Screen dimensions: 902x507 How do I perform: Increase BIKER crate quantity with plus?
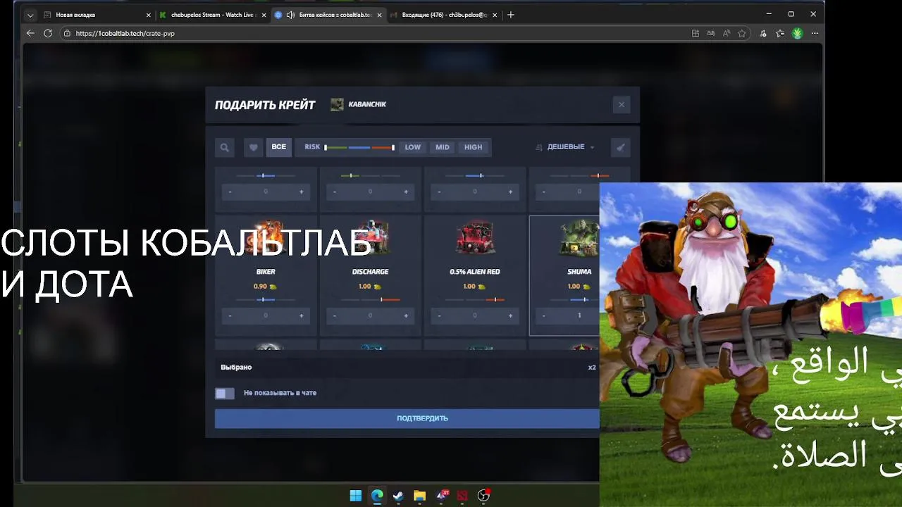(302, 315)
